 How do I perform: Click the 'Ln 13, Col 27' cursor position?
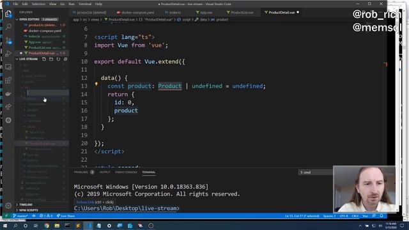point(302,216)
